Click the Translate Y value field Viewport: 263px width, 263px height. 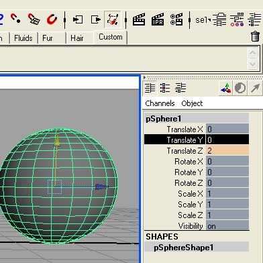(227, 140)
